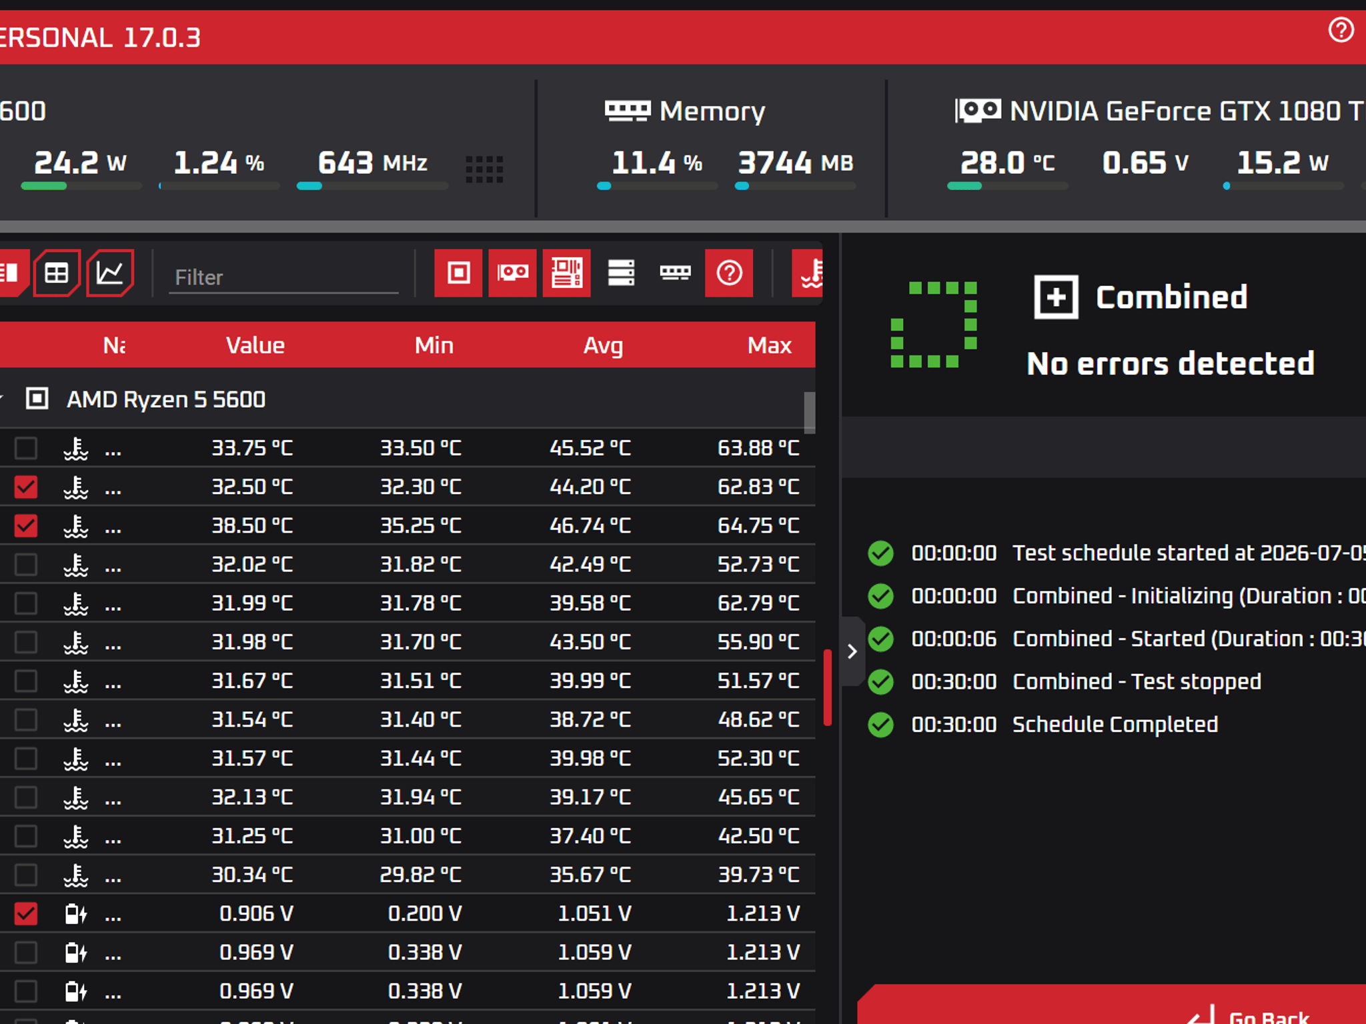Toggle motherboard sensor filter icon
Image resolution: width=1366 pixels, height=1024 pixels.
[566, 273]
